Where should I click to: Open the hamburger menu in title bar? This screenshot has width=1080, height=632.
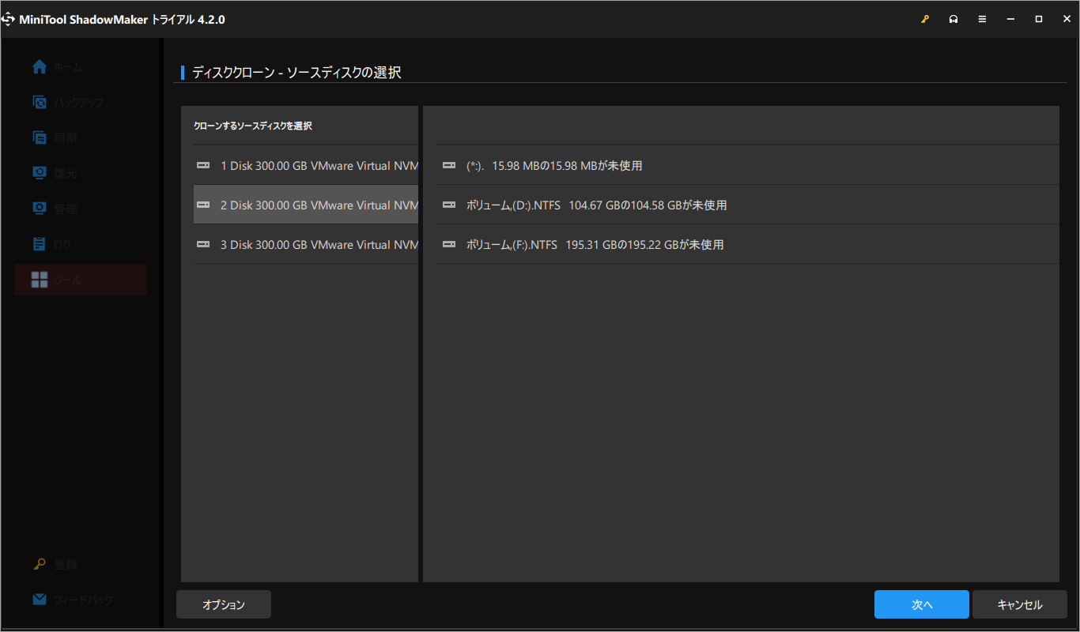coord(982,19)
